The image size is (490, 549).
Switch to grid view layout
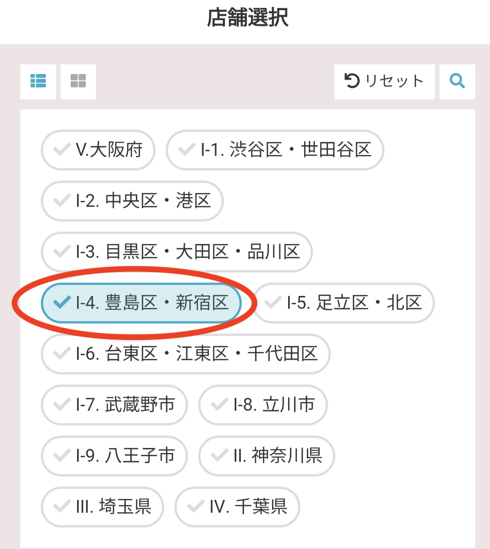pyautogui.click(x=78, y=81)
